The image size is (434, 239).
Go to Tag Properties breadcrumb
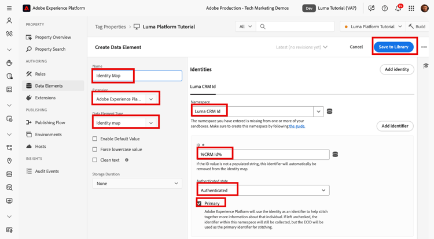pyautogui.click(x=111, y=27)
